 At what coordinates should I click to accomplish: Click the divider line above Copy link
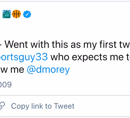65,95
